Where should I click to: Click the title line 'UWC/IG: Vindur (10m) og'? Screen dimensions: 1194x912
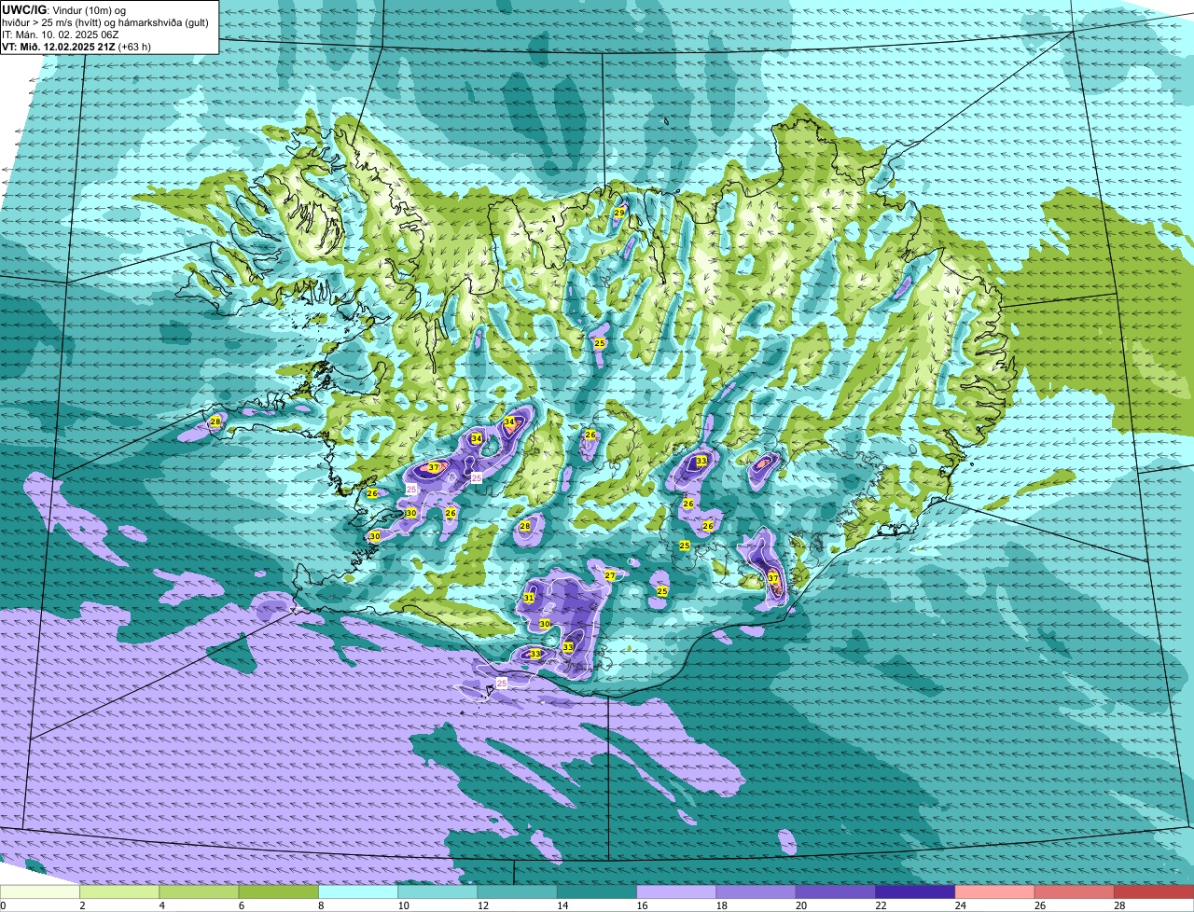pos(63,9)
